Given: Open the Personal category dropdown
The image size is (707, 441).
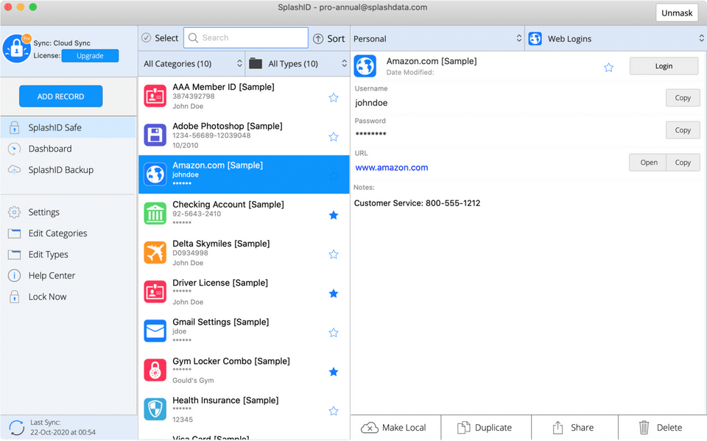Looking at the screenshot, I should tap(437, 39).
